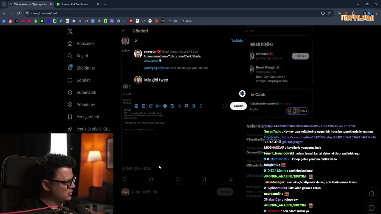The image size is (381, 214).
Task: Click the Ara search field
Action: tap(278, 31)
